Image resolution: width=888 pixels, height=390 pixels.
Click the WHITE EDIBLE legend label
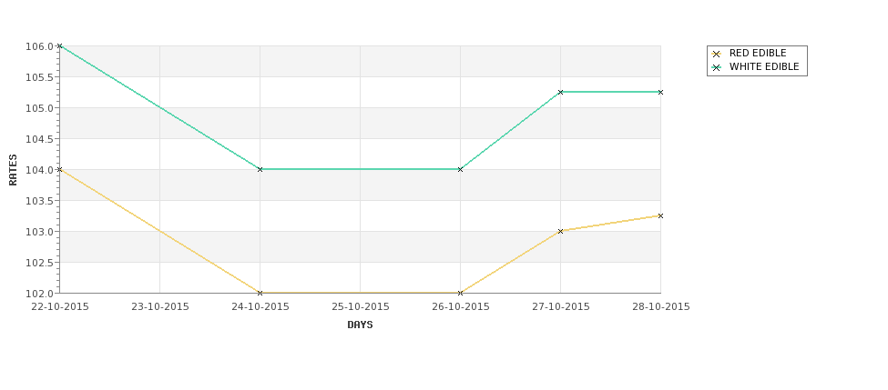(x=764, y=66)
